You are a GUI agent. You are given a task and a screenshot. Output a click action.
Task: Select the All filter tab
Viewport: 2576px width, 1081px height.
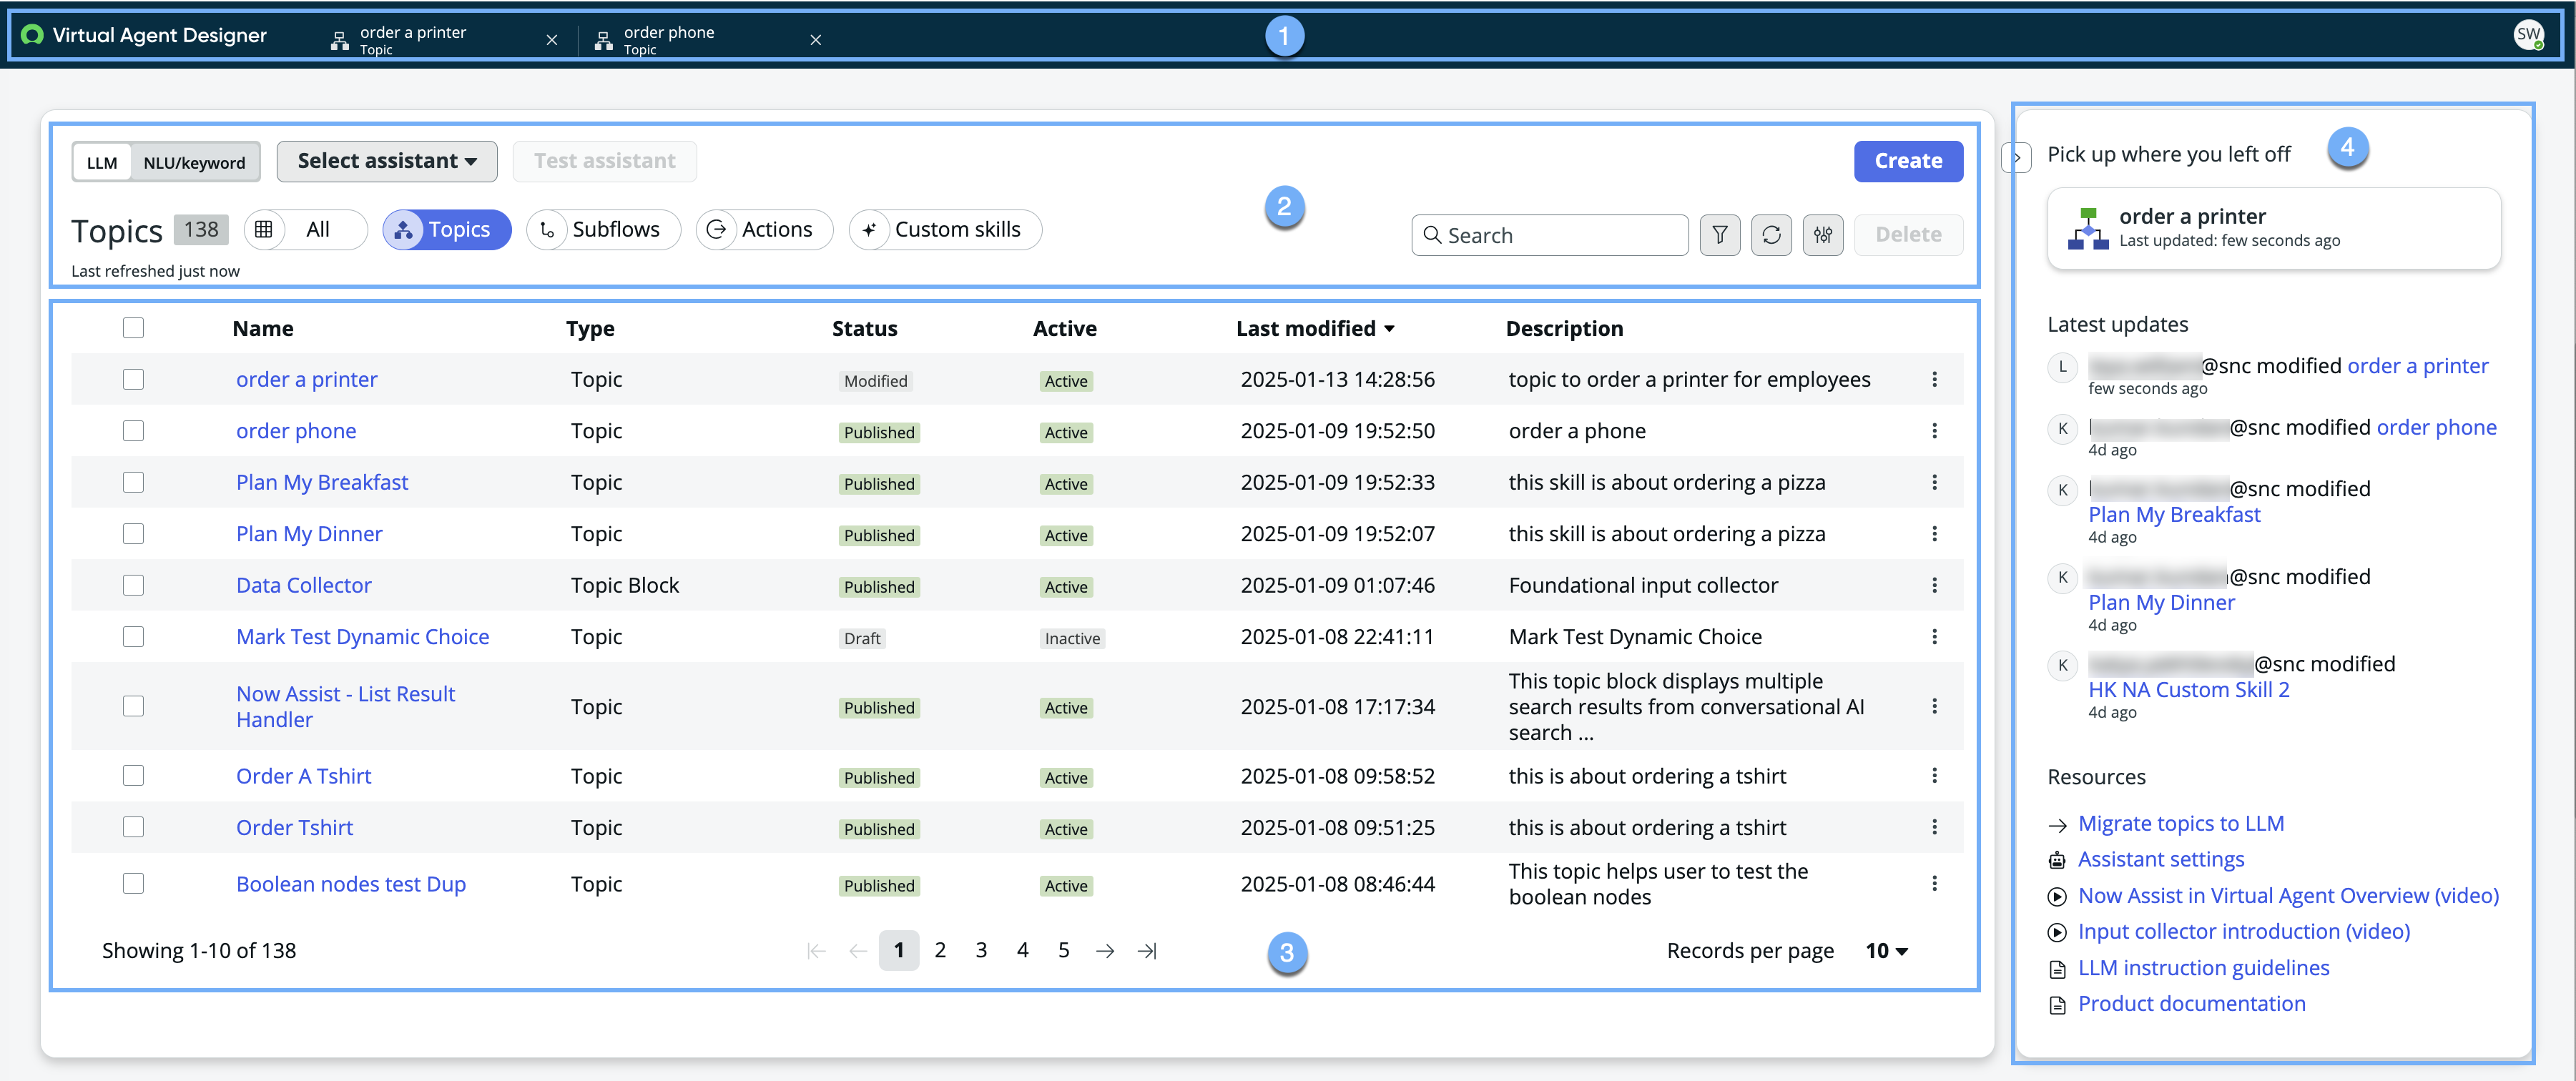[x=305, y=230]
